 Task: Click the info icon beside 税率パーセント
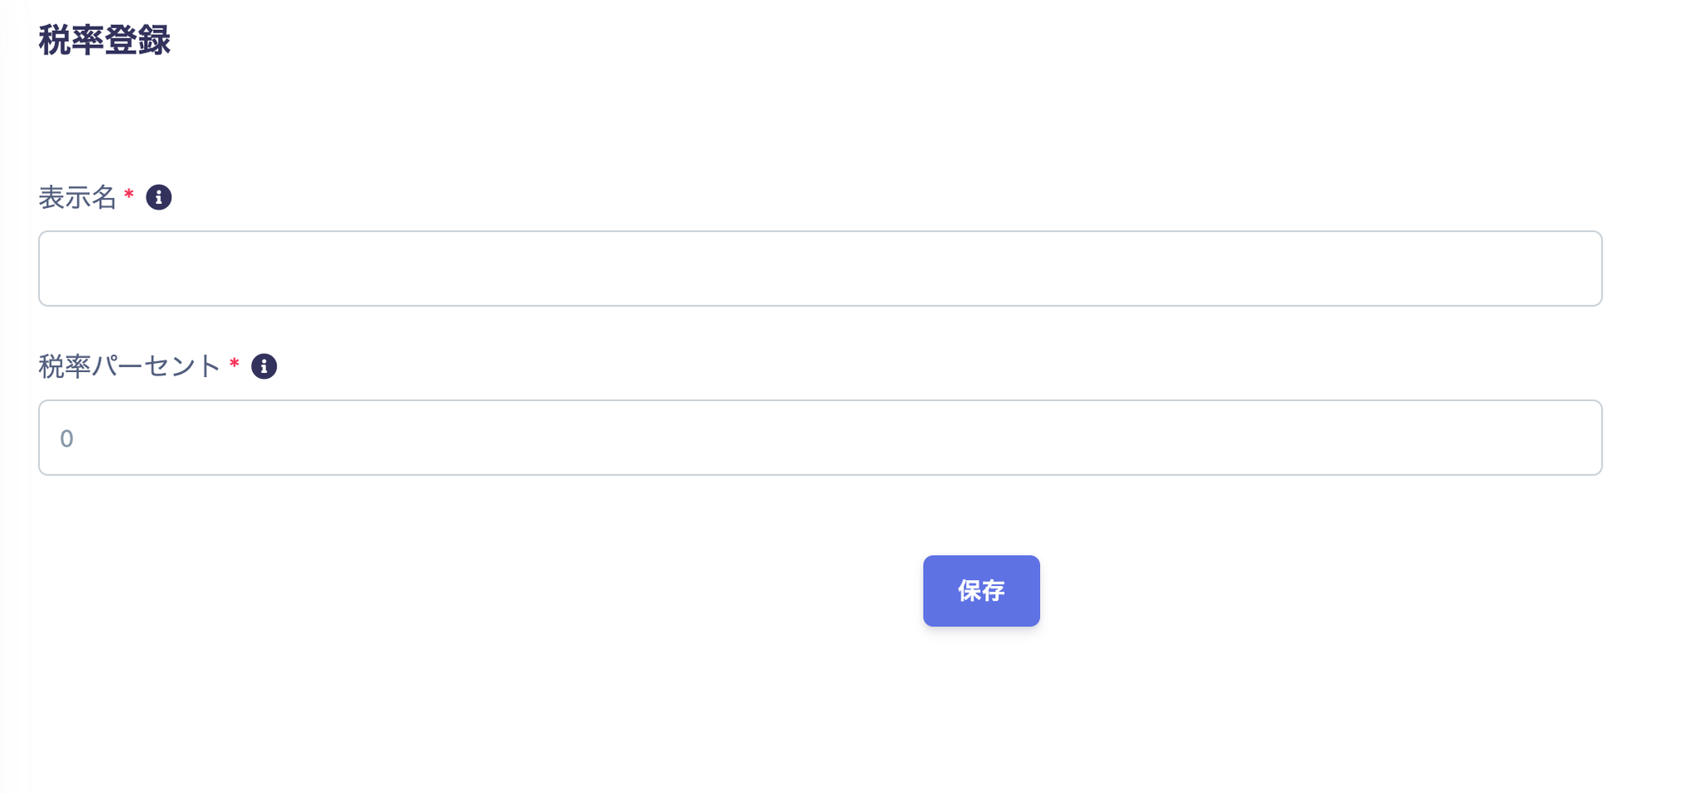click(264, 366)
